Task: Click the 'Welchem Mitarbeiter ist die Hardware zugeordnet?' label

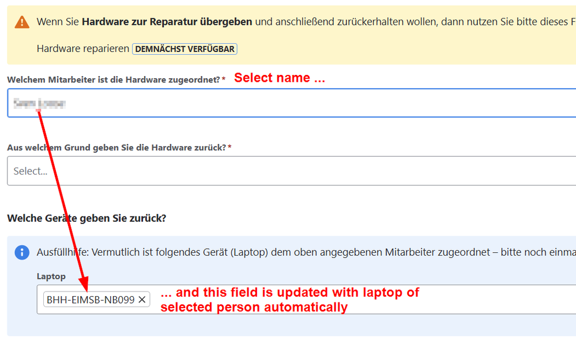Action: [x=114, y=79]
